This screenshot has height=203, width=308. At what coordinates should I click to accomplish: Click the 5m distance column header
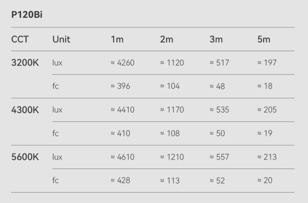(264, 39)
